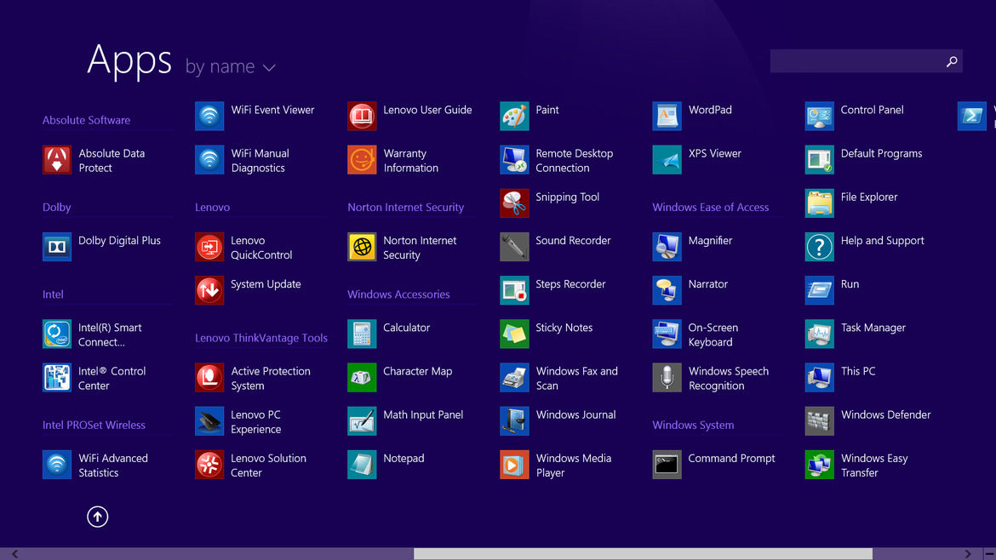Screen dimensions: 996x560
Task: Launch Lenovo QuickControl icon
Action: [x=209, y=247]
